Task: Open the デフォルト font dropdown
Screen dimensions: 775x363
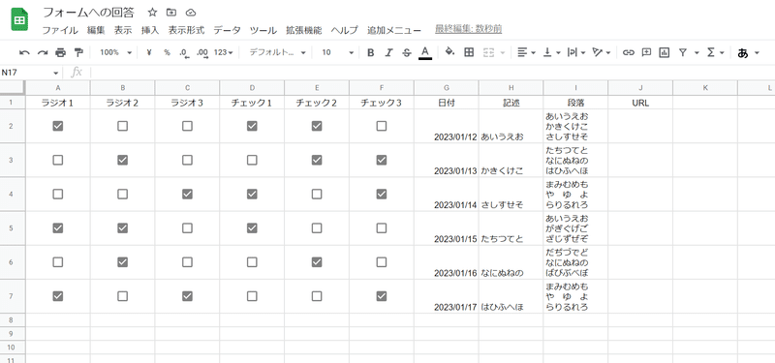Action: tap(277, 52)
